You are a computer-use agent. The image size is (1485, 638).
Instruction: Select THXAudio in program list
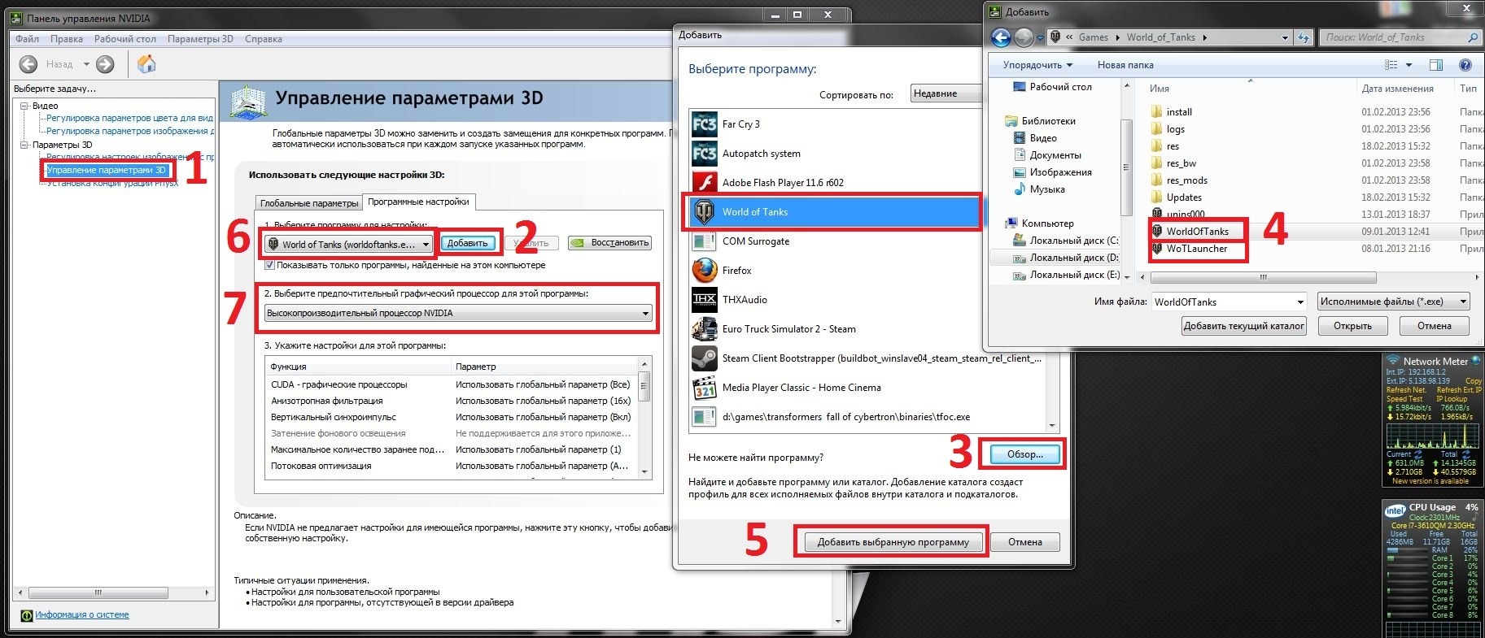pyautogui.click(x=867, y=300)
